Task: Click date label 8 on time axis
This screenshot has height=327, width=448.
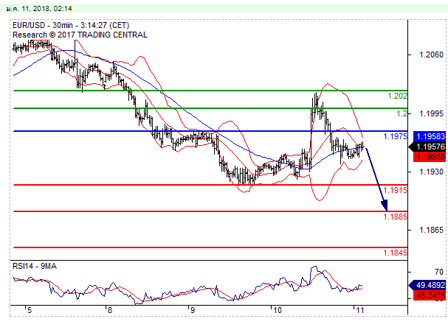Action: (110, 310)
